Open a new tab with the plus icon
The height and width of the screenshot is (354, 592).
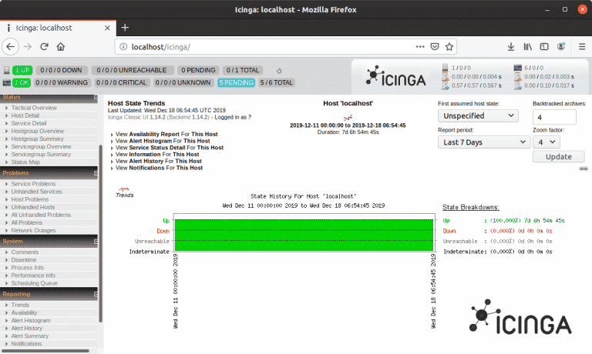point(125,28)
